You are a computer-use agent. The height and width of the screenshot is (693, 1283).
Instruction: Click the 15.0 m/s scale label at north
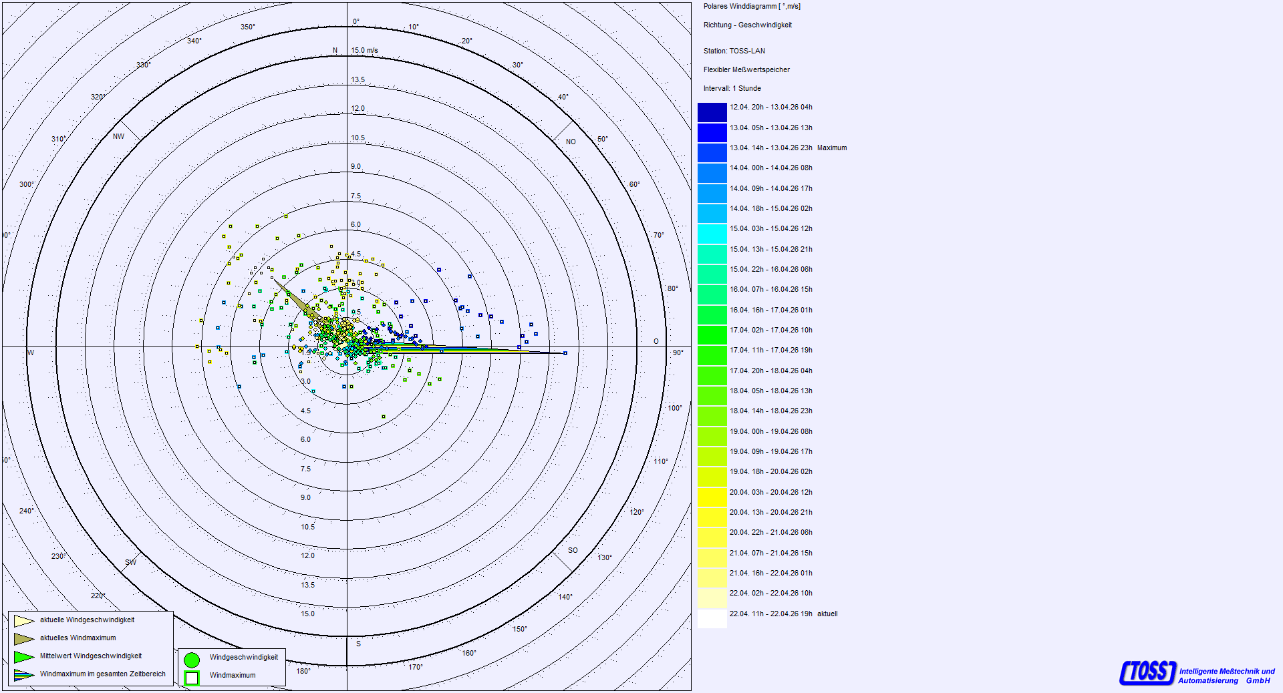click(x=364, y=51)
